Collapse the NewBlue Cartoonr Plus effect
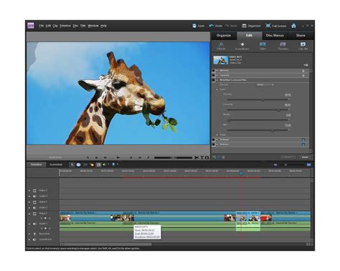 [217, 80]
